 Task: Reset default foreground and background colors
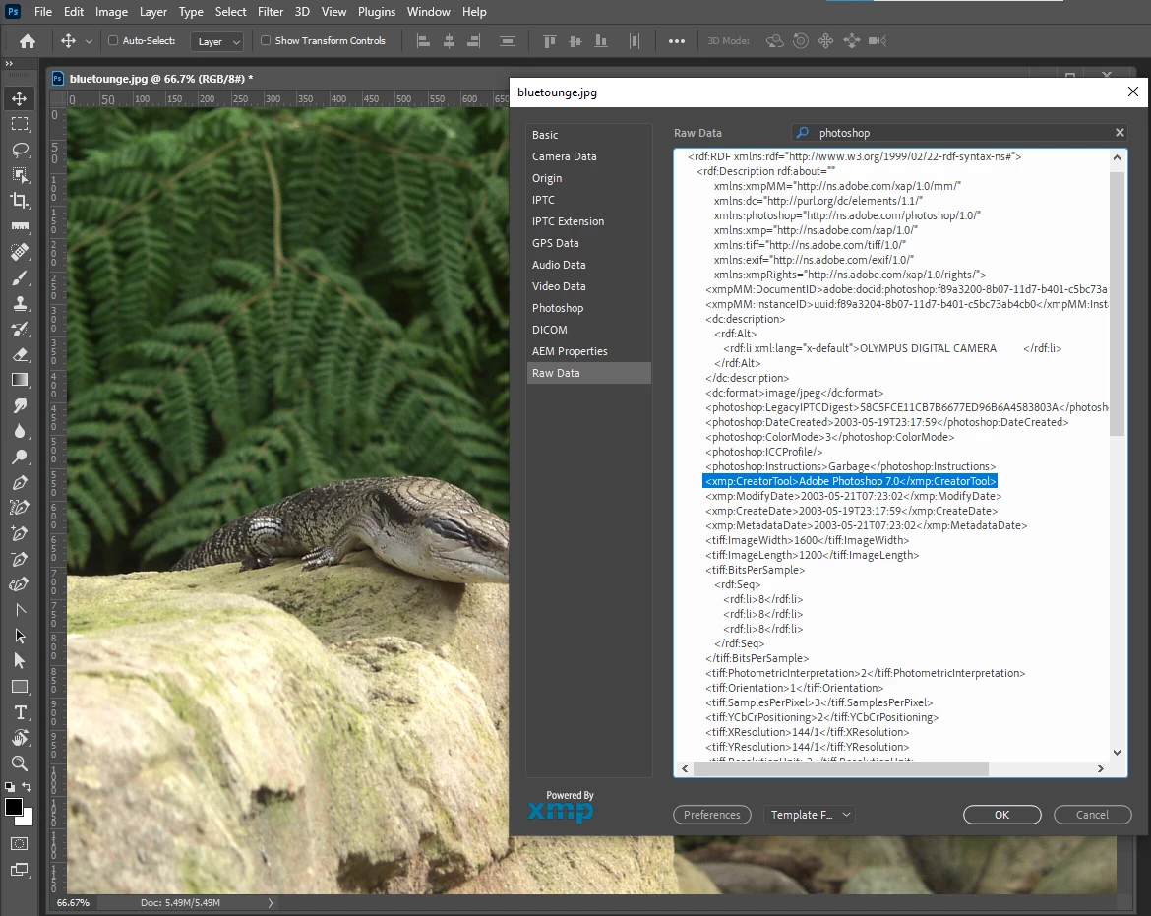(x=10, y=787)
